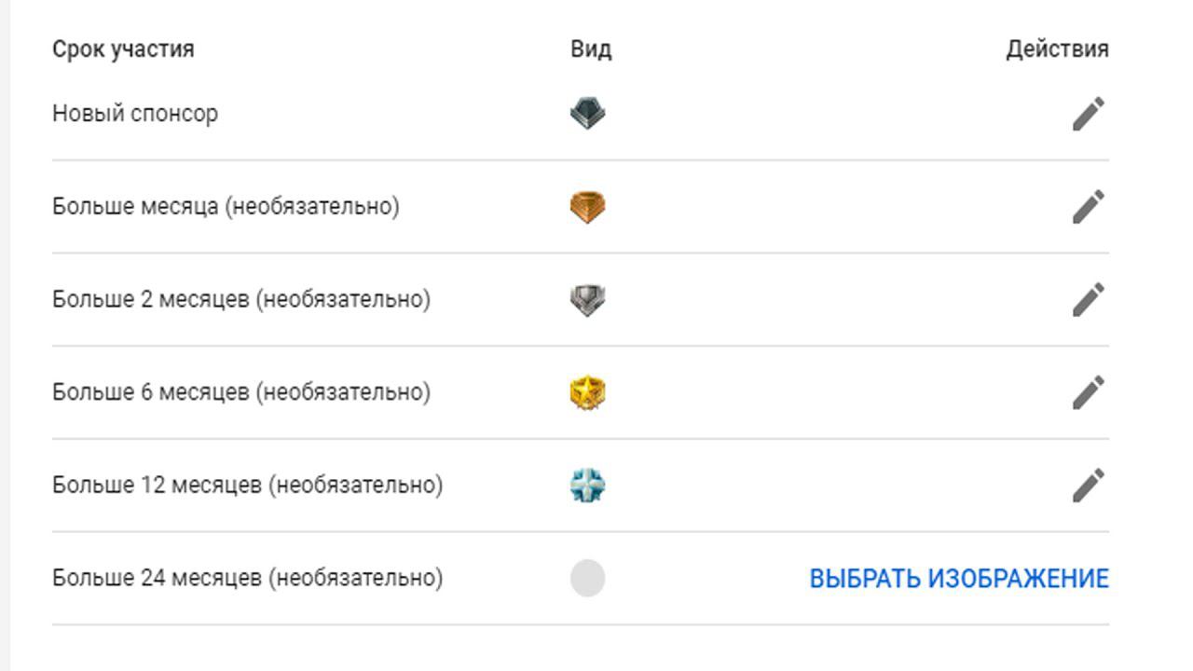The image size is (1193, 671).
Task: Select the silver shield badge for 2 months
Action: 587,300
